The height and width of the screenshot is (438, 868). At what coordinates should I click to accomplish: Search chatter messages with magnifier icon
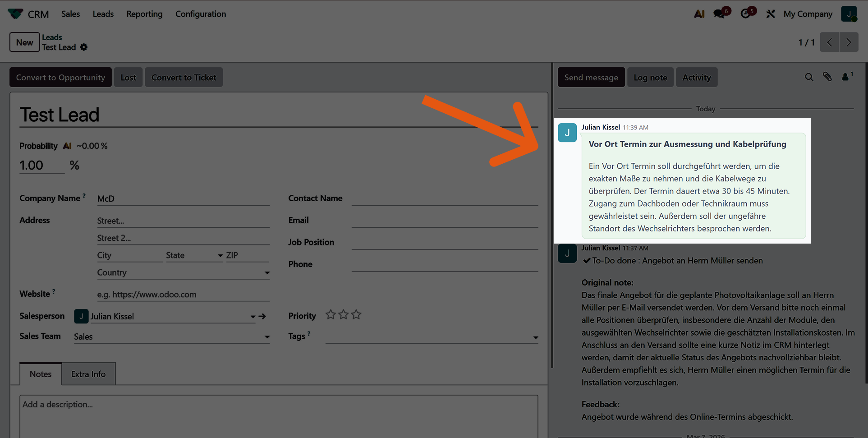[x=809, y=77]
